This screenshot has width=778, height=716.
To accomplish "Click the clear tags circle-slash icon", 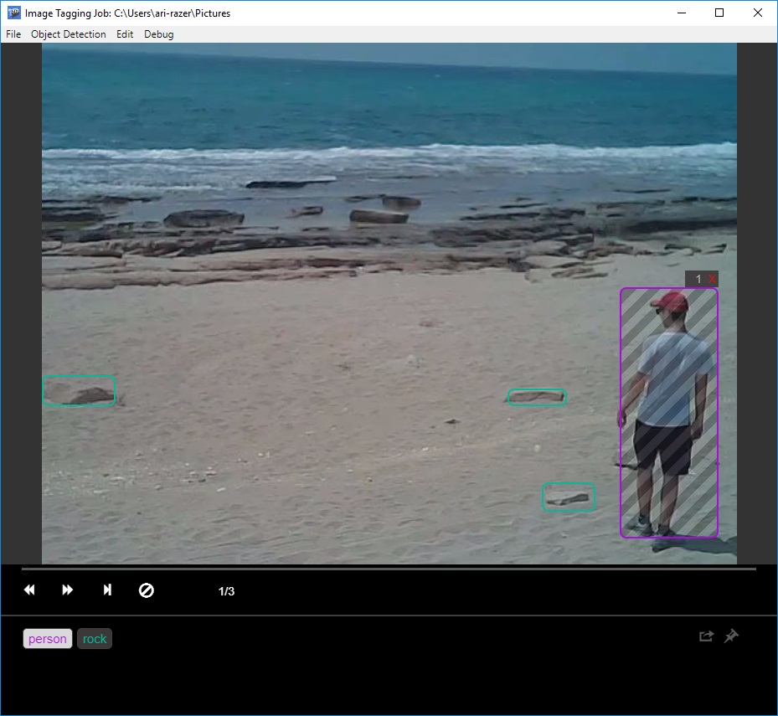I will click(147, 590).
